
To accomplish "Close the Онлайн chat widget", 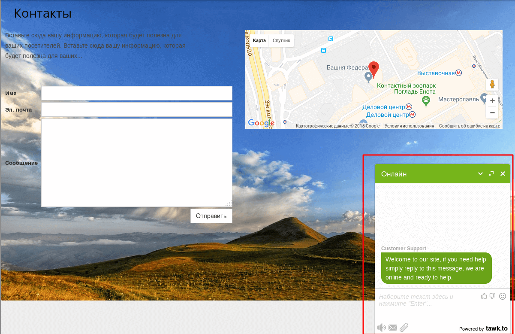I will tap(503, 174).
